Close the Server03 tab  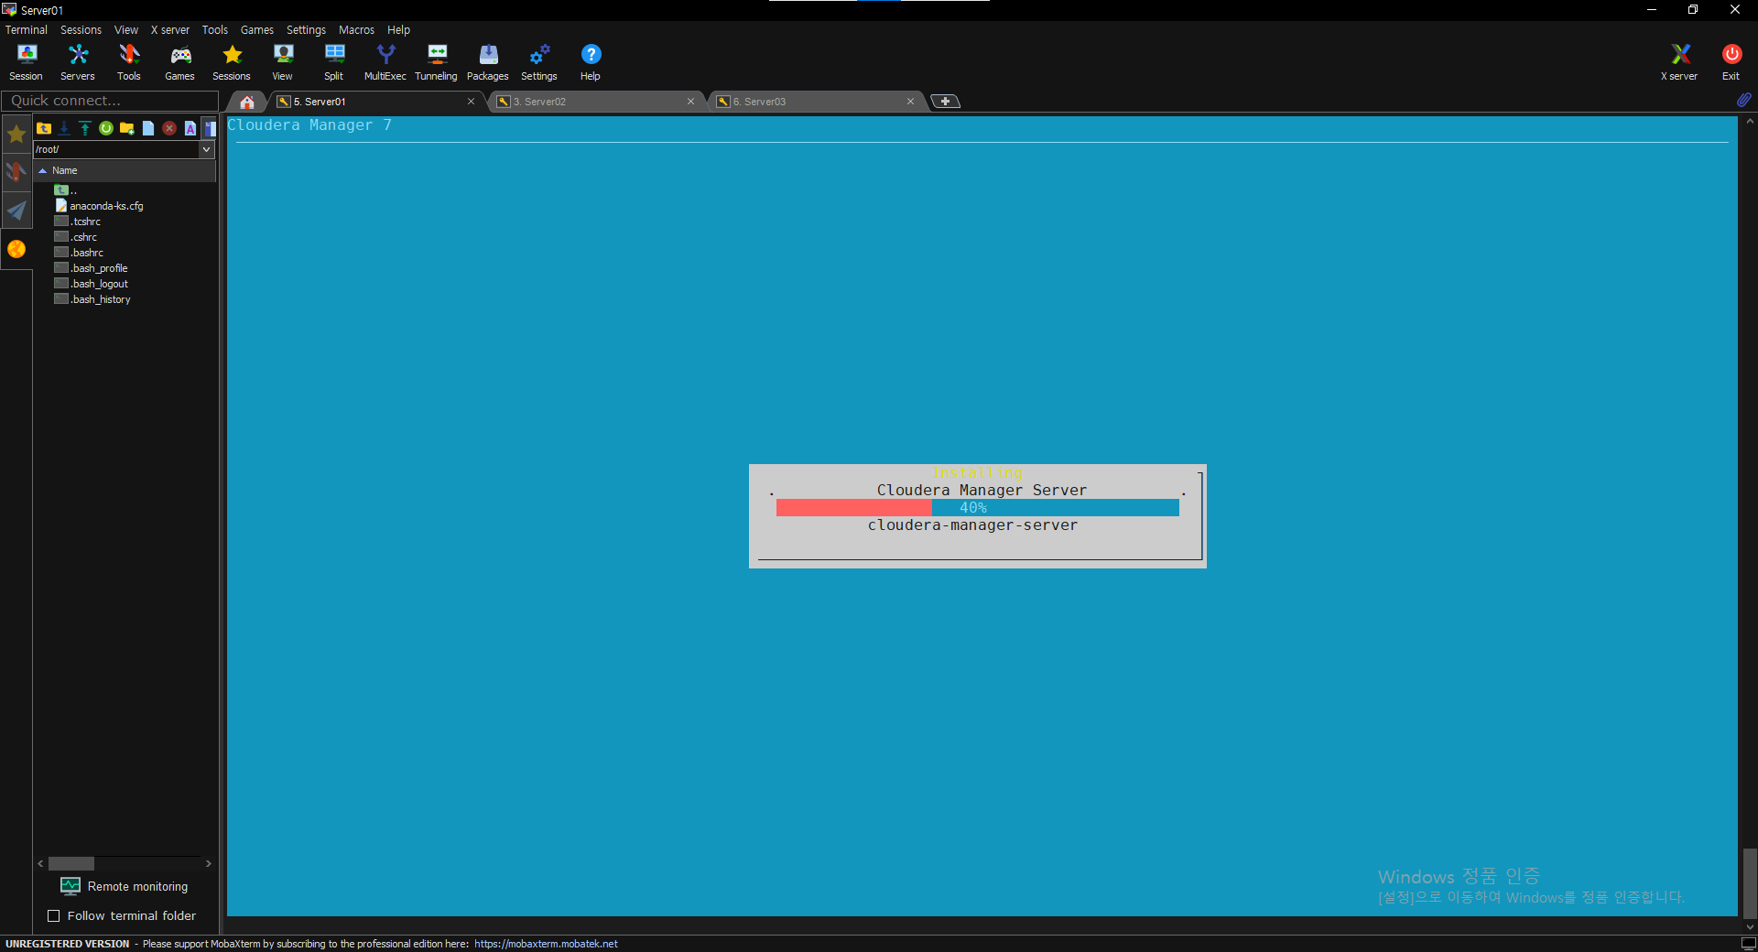[910, 102]
